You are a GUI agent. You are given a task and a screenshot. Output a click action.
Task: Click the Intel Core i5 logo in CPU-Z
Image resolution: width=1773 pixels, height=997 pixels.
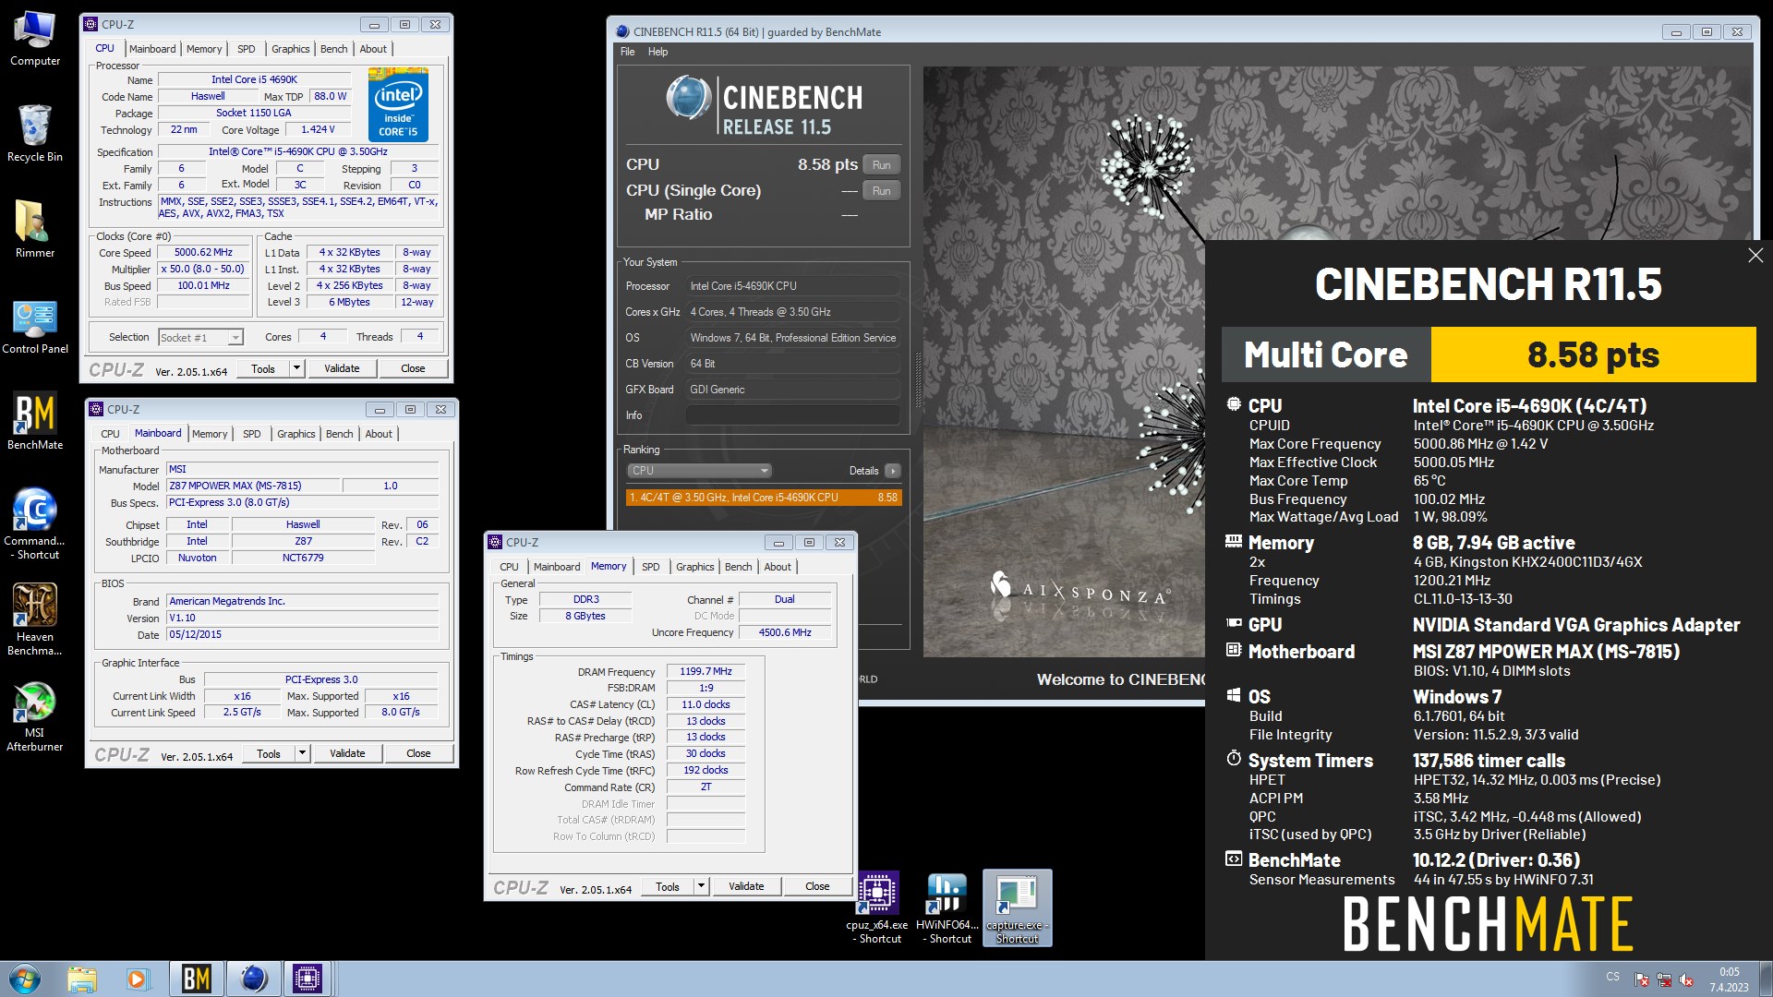pos(398,104)
